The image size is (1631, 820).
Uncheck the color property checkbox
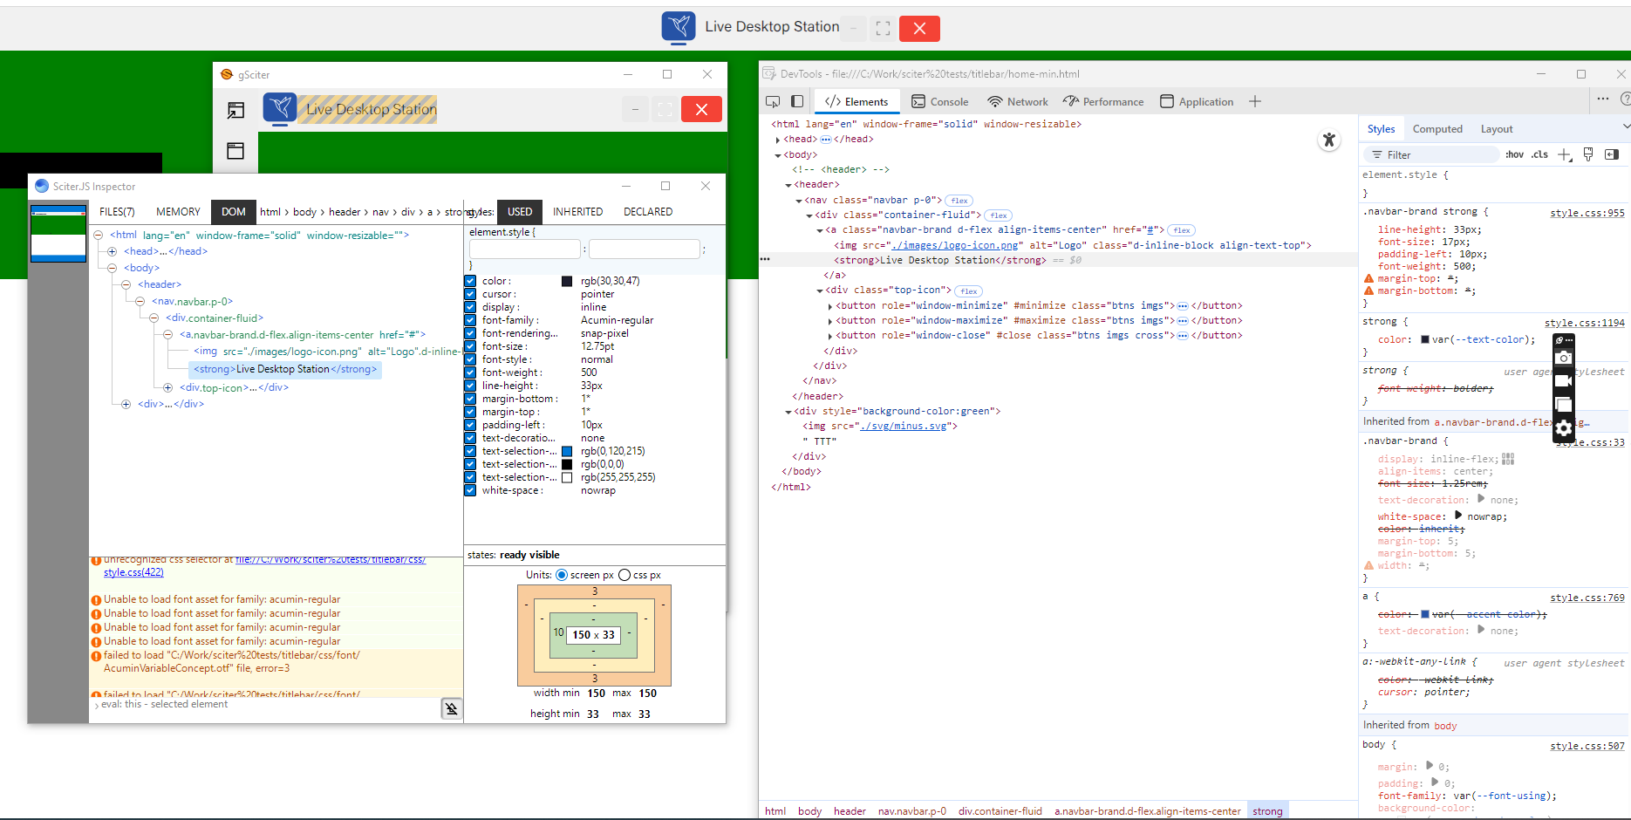click(x=470, y=281)
